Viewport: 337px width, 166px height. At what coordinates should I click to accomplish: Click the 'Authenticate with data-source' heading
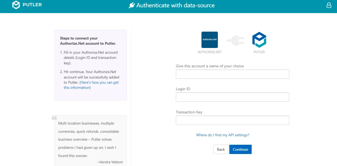(x=175, y=5)
